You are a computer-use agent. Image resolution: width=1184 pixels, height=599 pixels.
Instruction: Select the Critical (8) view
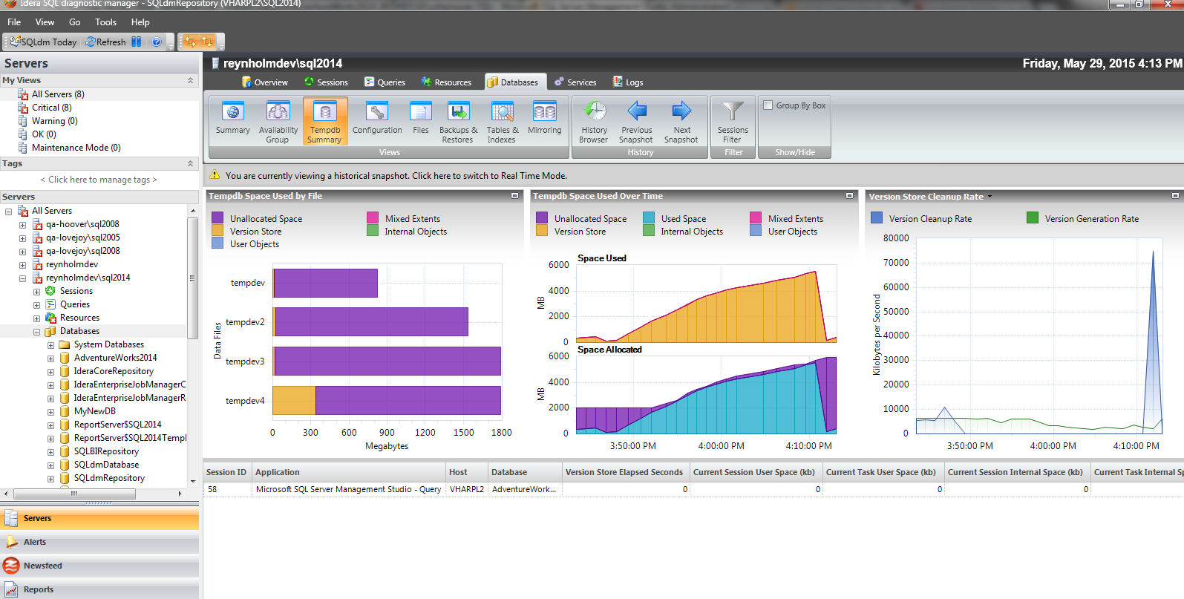click(x=52, y=108)
